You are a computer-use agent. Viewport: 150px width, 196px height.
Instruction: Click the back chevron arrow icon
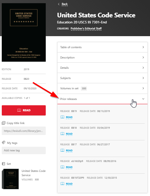[59, 4]
